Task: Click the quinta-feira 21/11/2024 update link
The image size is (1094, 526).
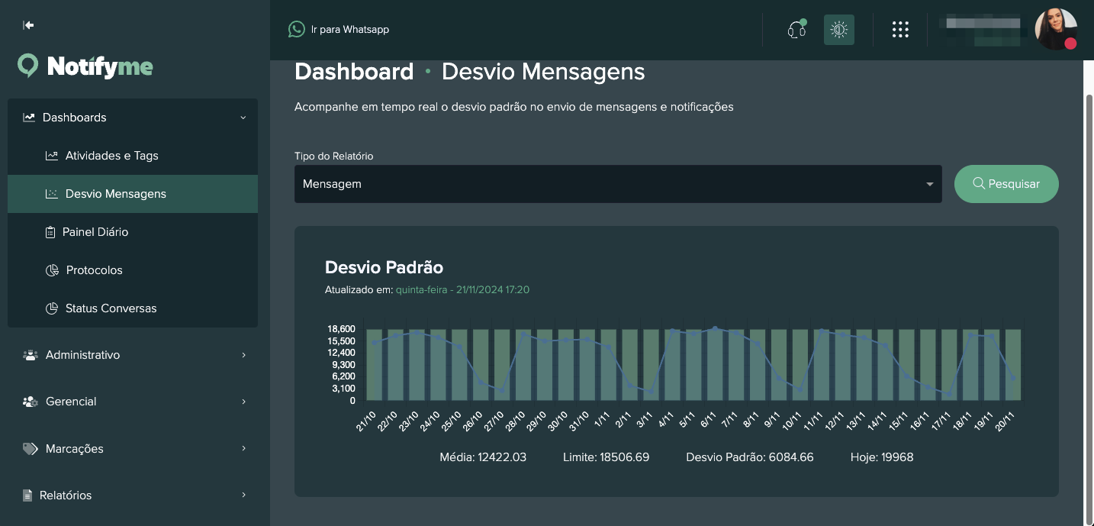Action: pyautogui.click(x=462, y=290)
